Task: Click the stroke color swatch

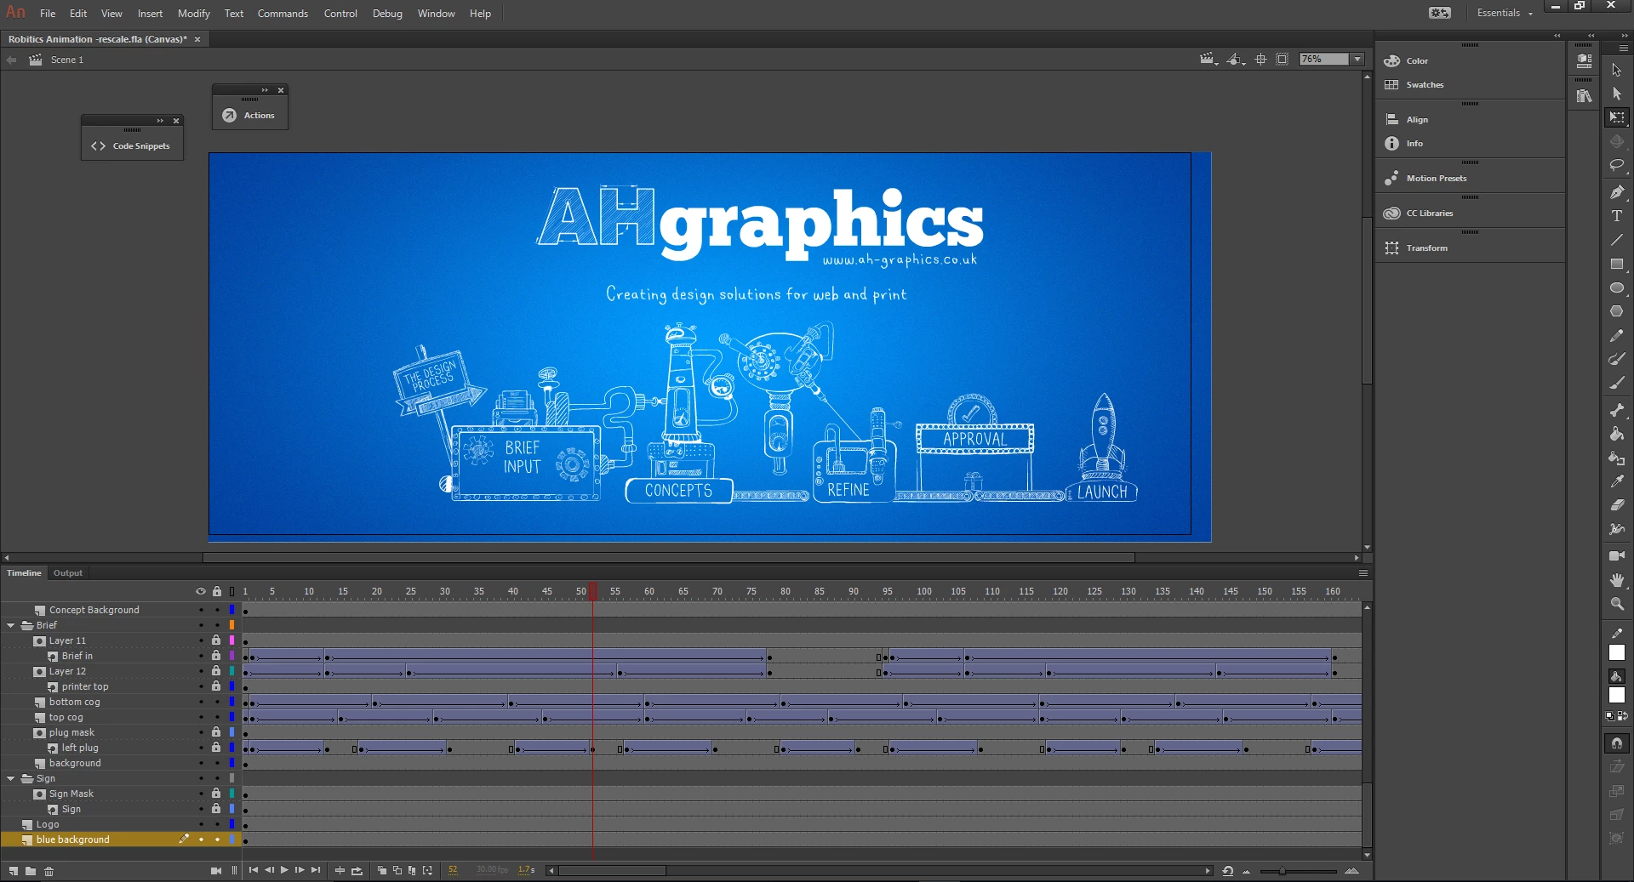Action: click(1617, 653)
